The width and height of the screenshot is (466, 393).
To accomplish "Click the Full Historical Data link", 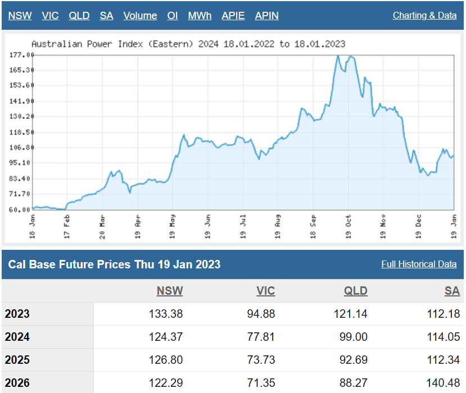I will [419, 264].
